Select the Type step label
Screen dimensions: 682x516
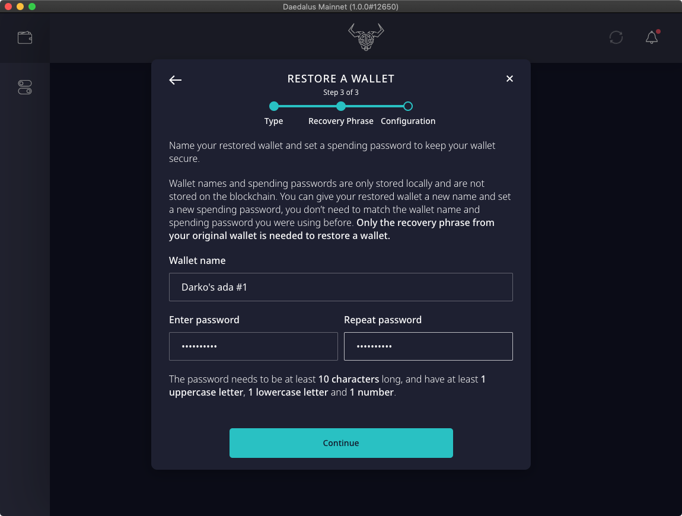pyautogui.click(x=273, y=121)
